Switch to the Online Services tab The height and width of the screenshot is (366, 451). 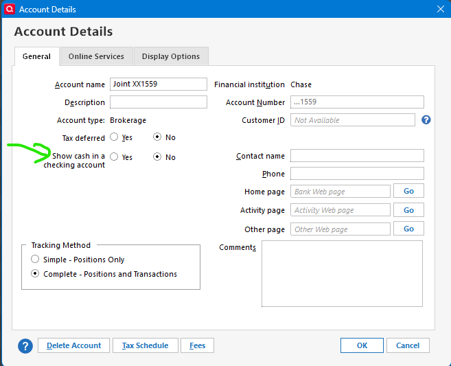(96, 56)
